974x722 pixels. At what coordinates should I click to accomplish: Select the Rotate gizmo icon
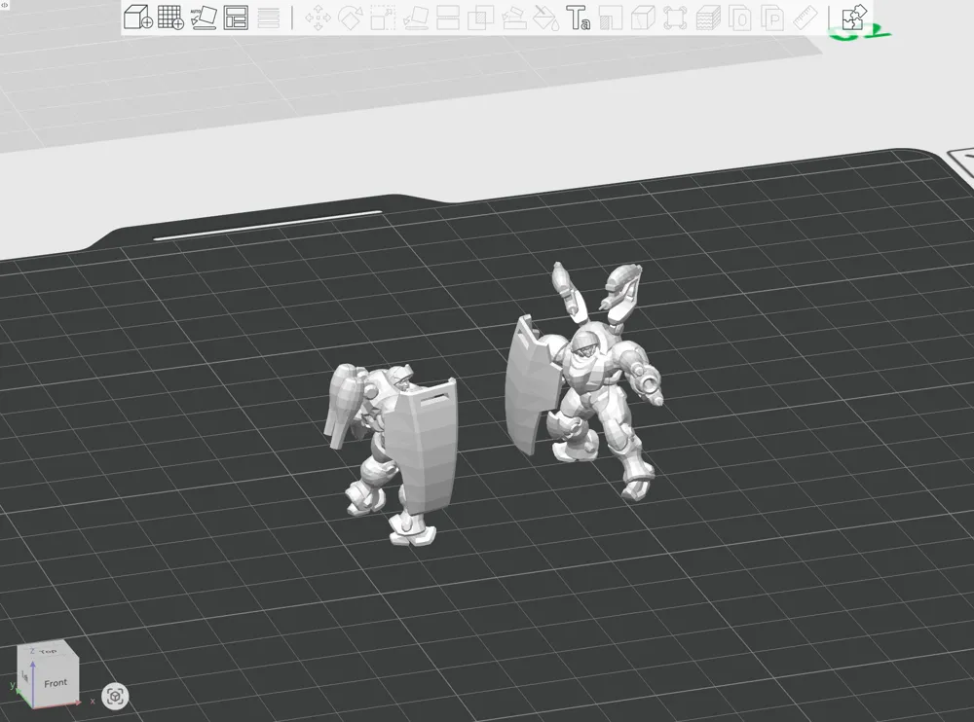(x=351, y=18)
